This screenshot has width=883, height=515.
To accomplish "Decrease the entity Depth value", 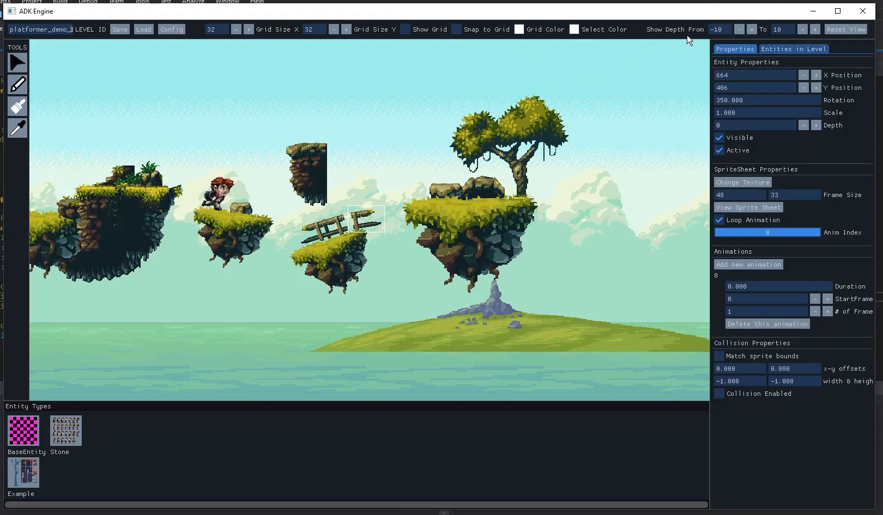I will 803,125.
